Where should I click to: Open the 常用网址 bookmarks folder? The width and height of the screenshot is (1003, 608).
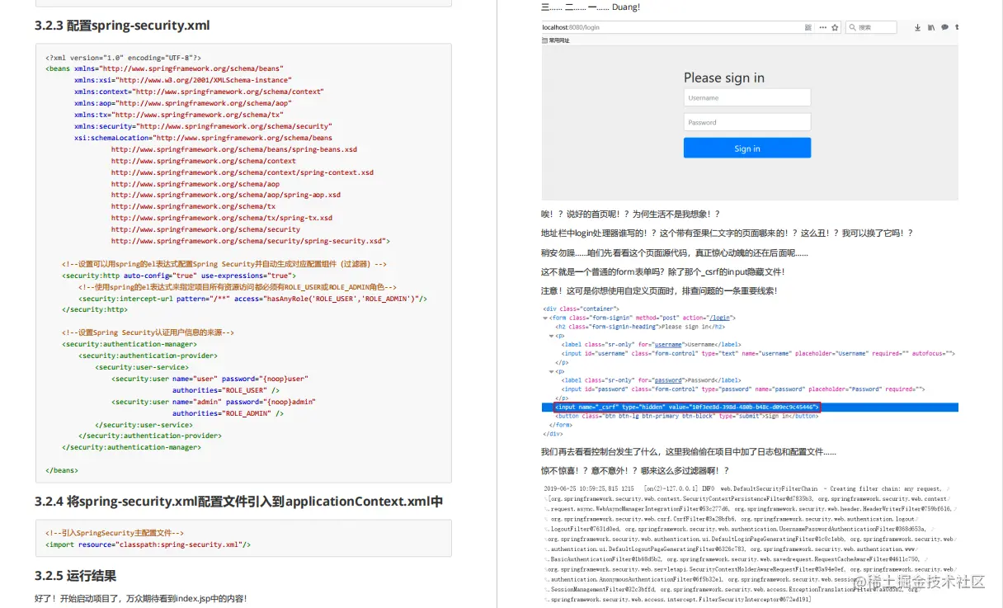(554, 39)
